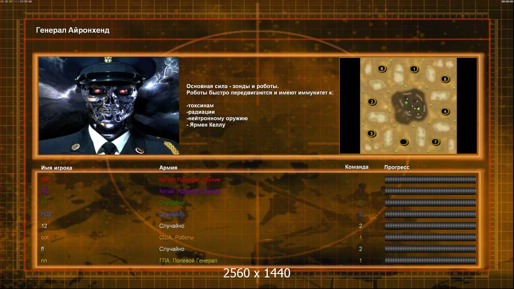Click team number 1 of player bot
Screen dimensions: 514x289
[361, 237]
